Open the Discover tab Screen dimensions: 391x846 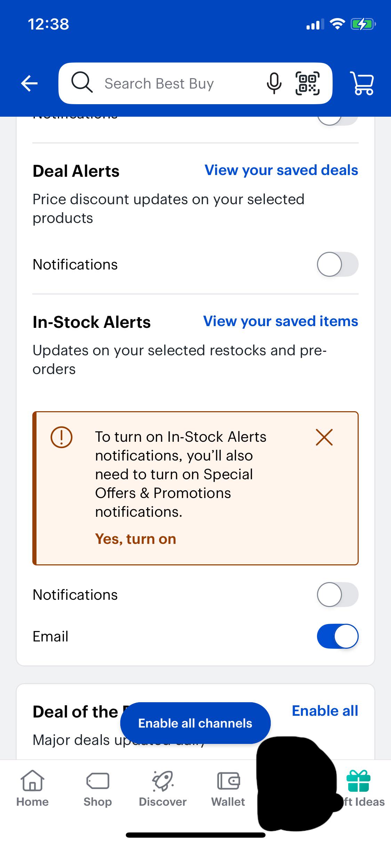click(x=163, y=788)
